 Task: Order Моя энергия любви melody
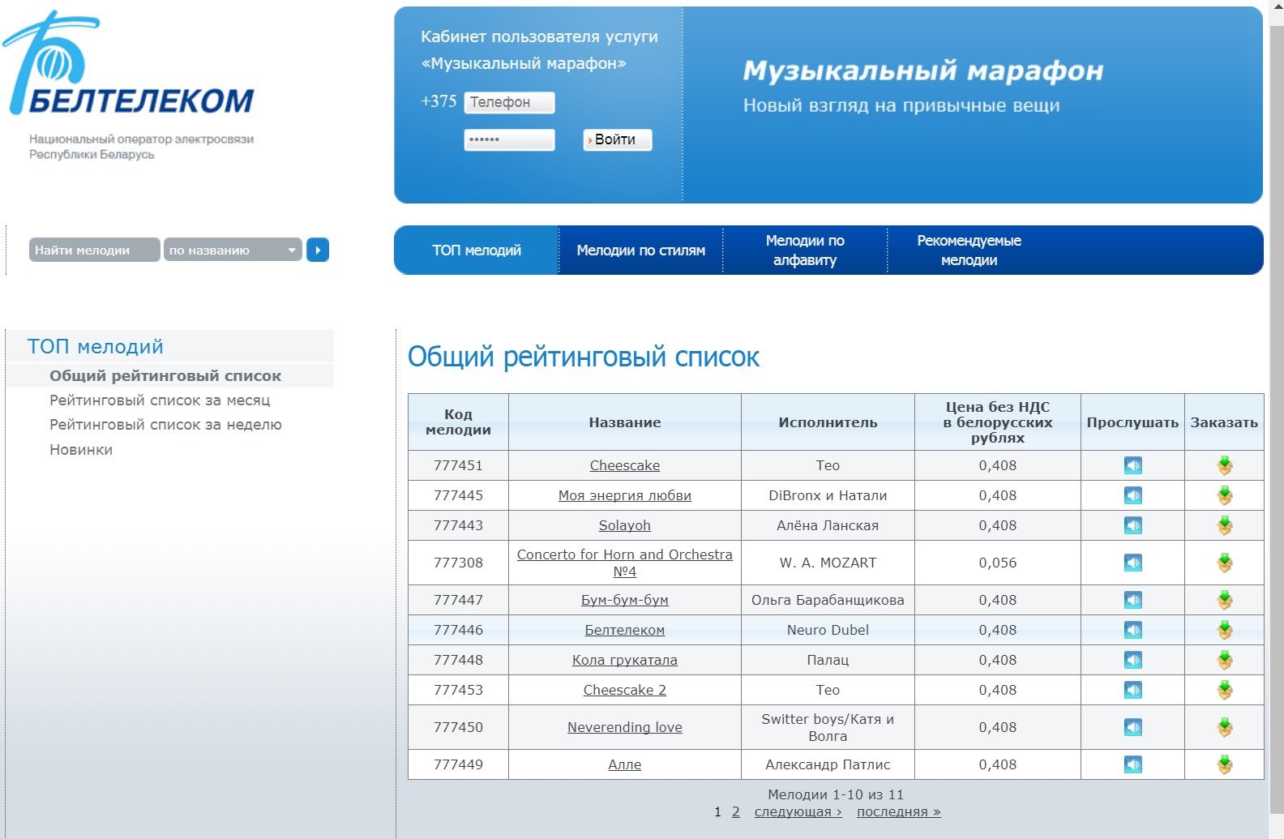click(x=1225, y=495)
